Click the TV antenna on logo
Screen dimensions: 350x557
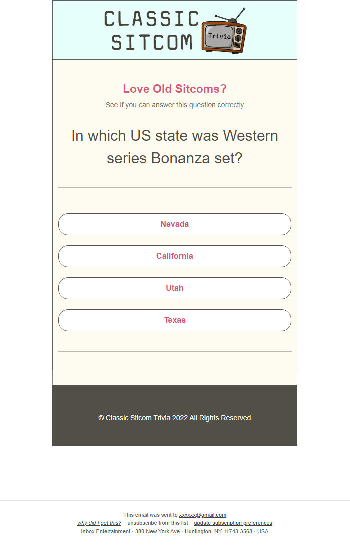click(230, 15)
